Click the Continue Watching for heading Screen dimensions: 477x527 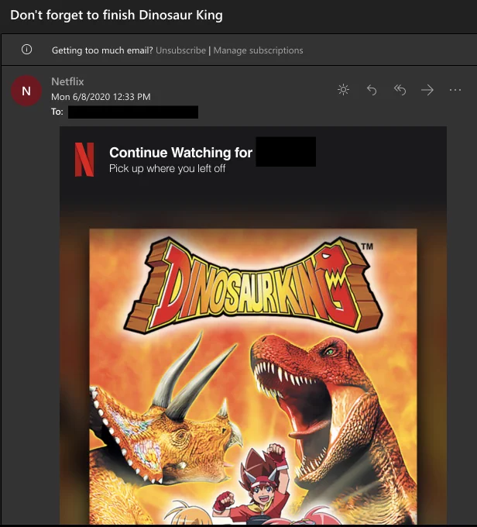pyautogui.click(x=180, y=153)
